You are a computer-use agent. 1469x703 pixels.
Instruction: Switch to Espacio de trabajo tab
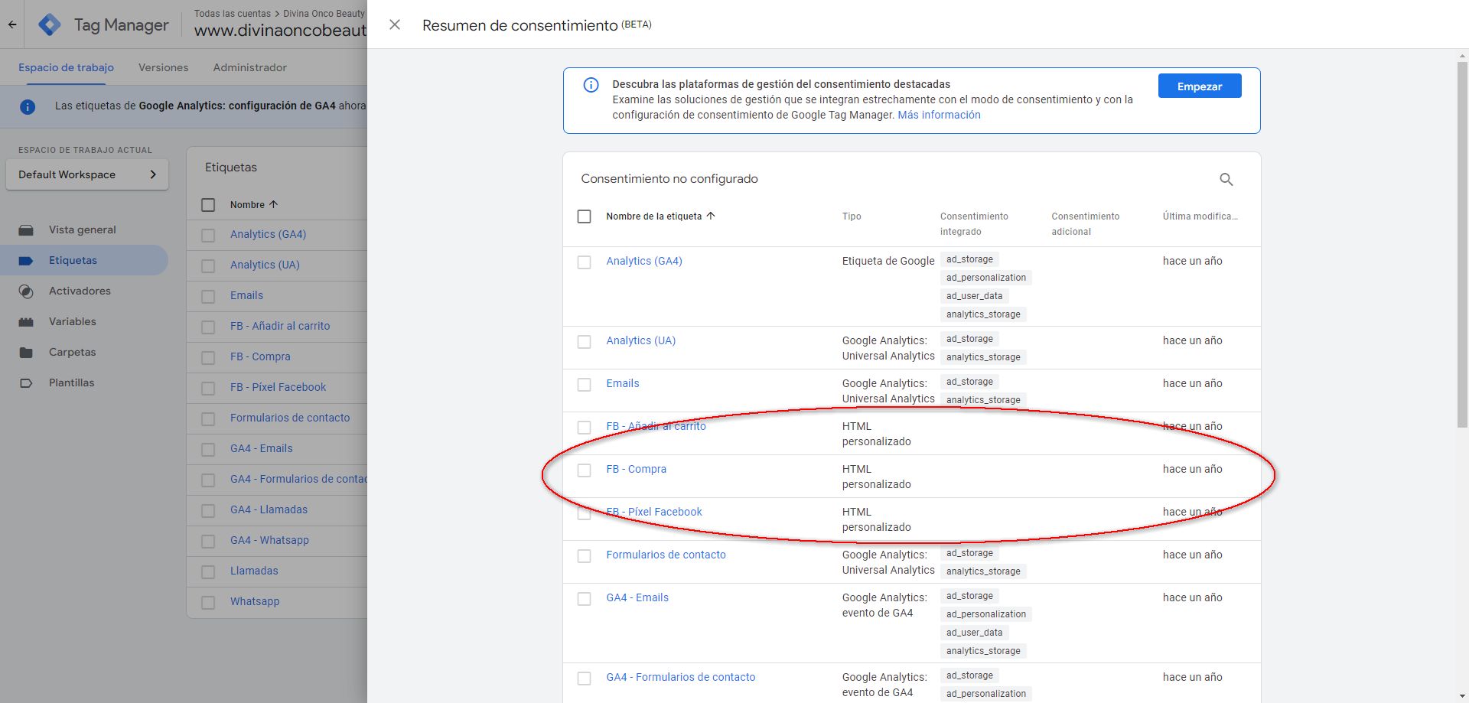point(66,67)
